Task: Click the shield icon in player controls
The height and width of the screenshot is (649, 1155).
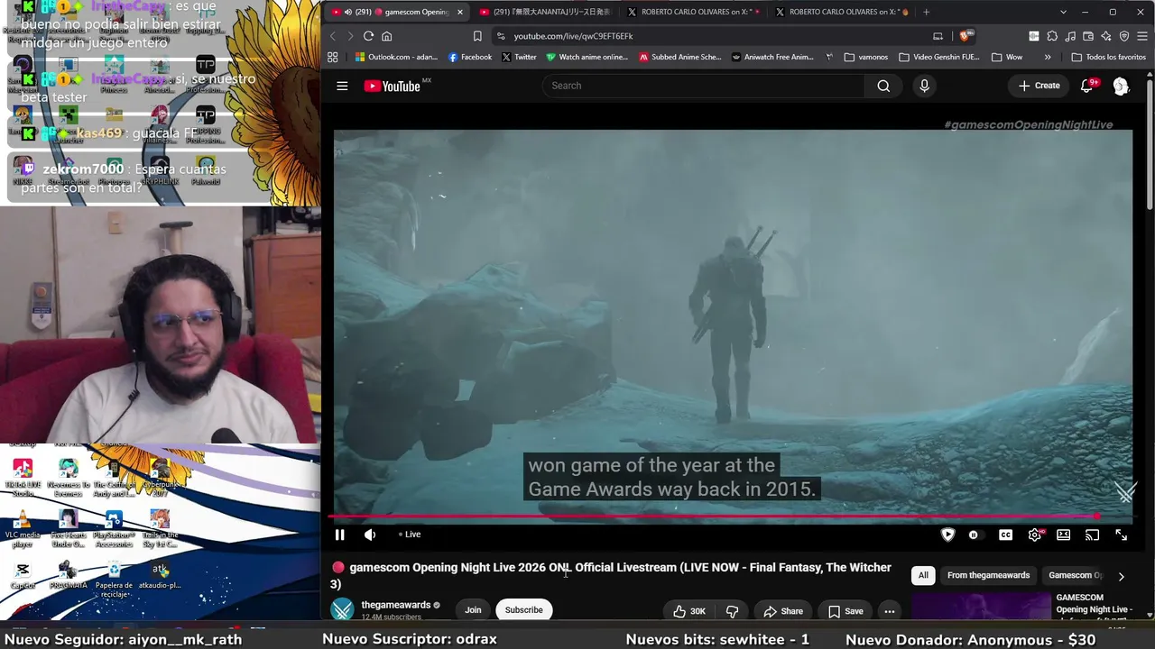Action: (947, 535)
